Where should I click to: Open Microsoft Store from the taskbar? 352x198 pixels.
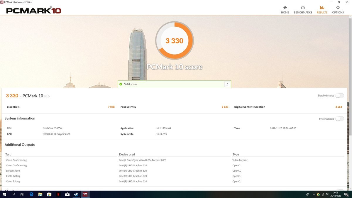point(49,194)
